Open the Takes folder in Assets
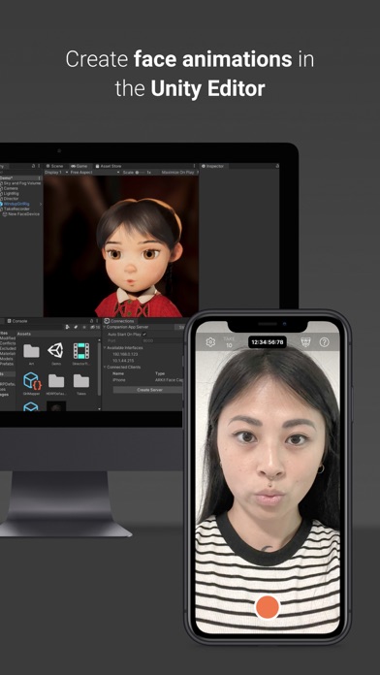 [80, 381]
